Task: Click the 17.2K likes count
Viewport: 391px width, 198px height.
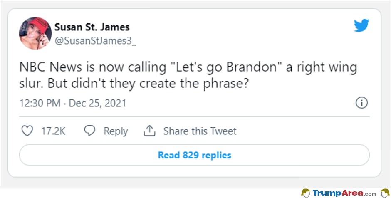Action: [x=53, y=131]
